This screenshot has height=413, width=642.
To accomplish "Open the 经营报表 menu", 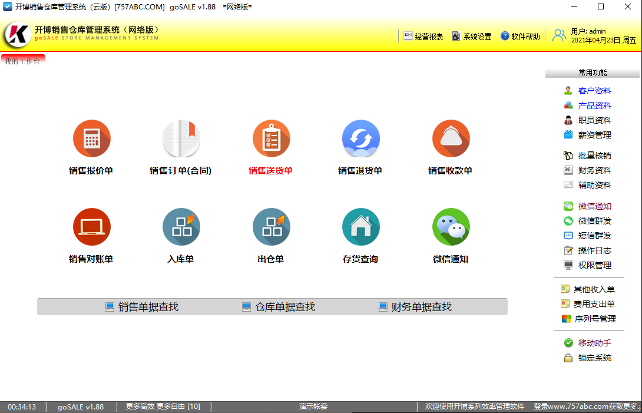I will (x=429, y=37).
